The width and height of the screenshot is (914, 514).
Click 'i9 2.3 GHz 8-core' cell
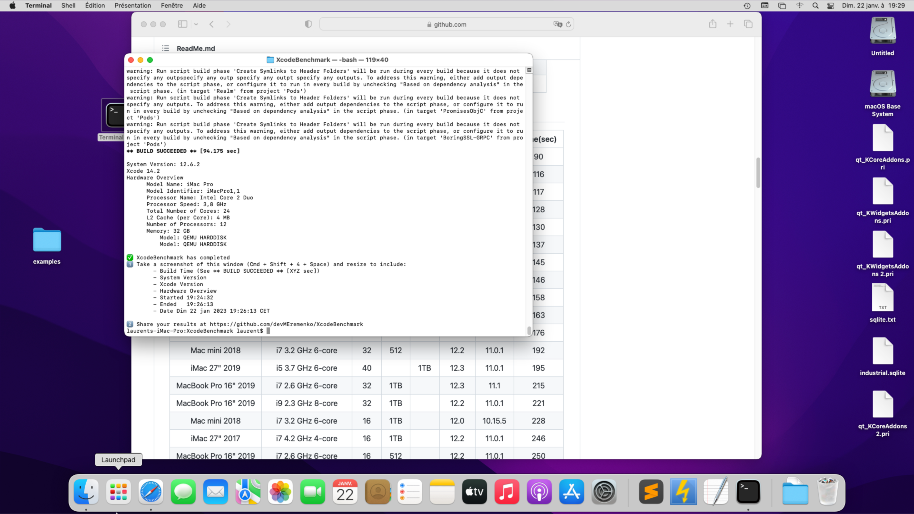pyautogui.click(x=307, y=403)
